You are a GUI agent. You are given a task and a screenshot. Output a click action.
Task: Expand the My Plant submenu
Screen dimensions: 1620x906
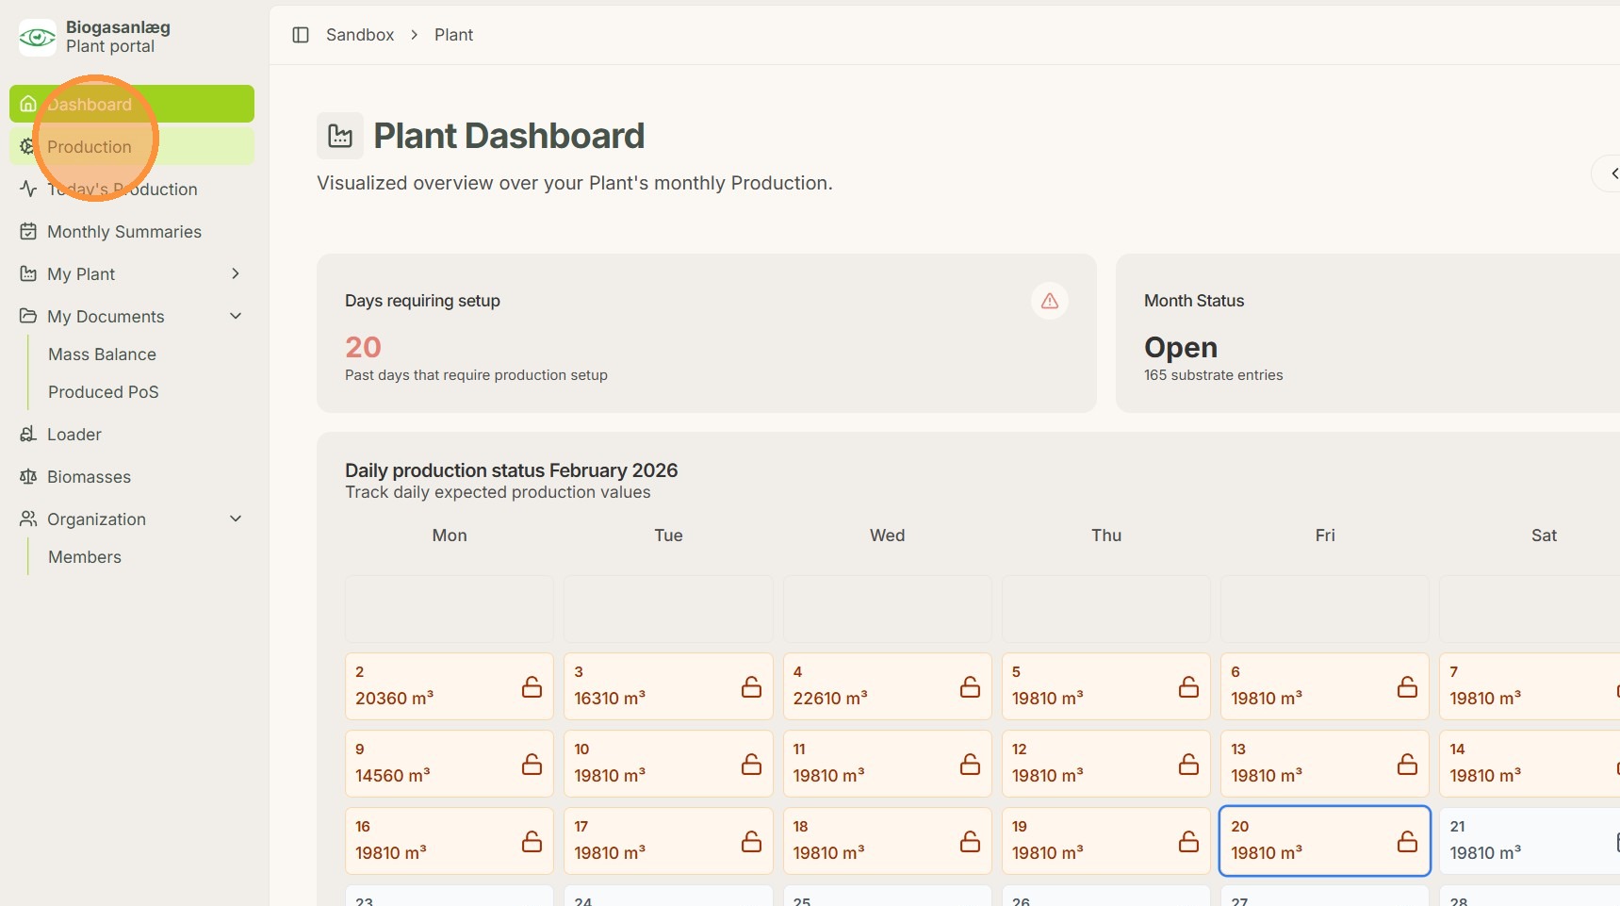point(236,274)
